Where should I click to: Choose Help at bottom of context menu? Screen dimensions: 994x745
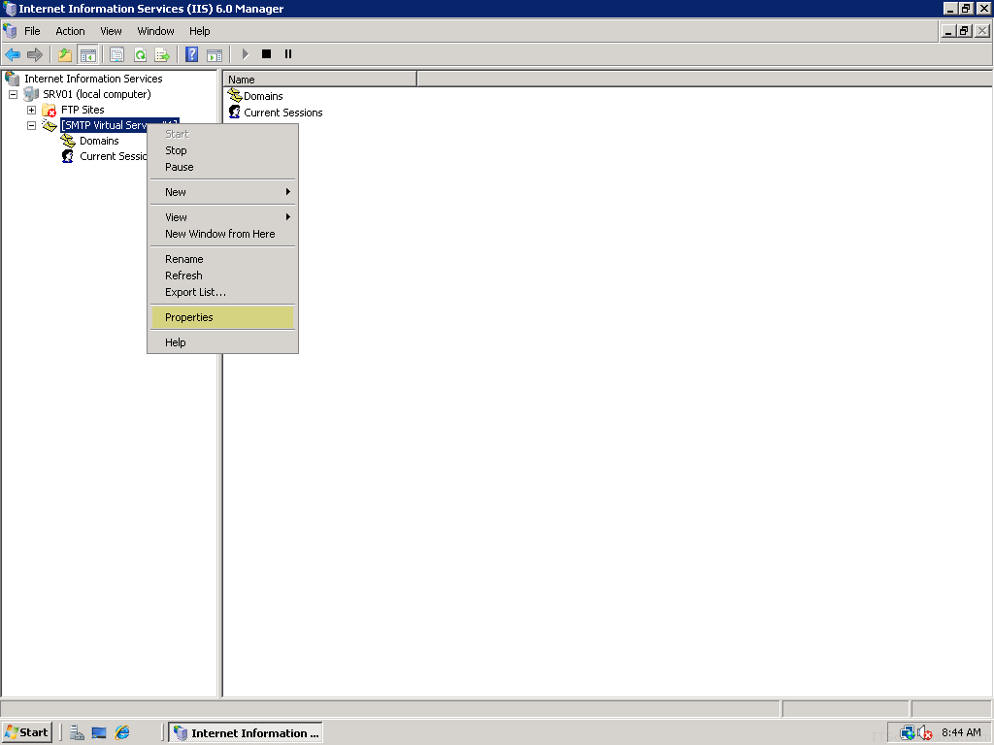(x=222, y=342)
